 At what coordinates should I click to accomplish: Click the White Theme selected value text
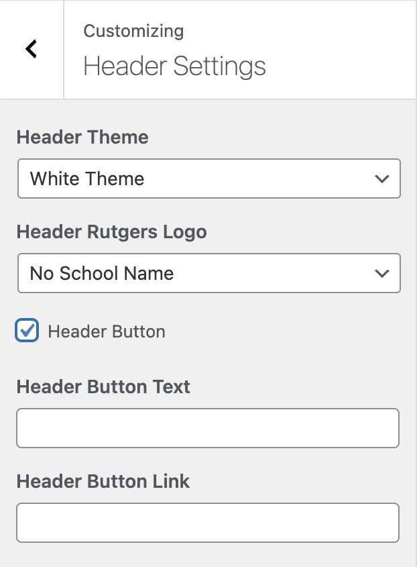click(87, 179)
